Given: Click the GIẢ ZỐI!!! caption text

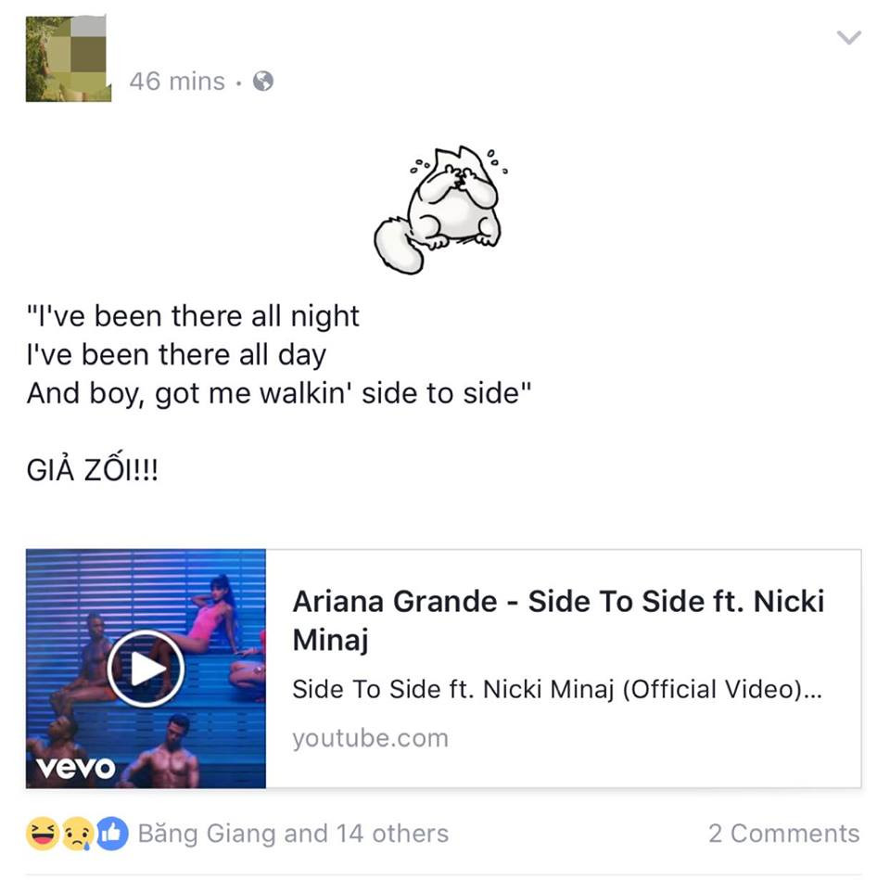Looking at the screenshot, I should coord(93,469).
